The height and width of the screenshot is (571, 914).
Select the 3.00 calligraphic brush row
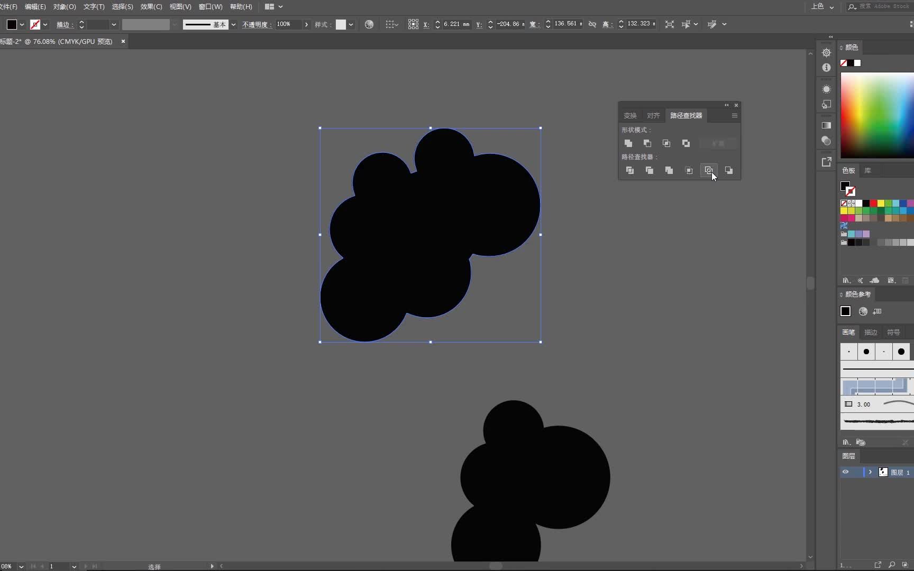(877, 404)
